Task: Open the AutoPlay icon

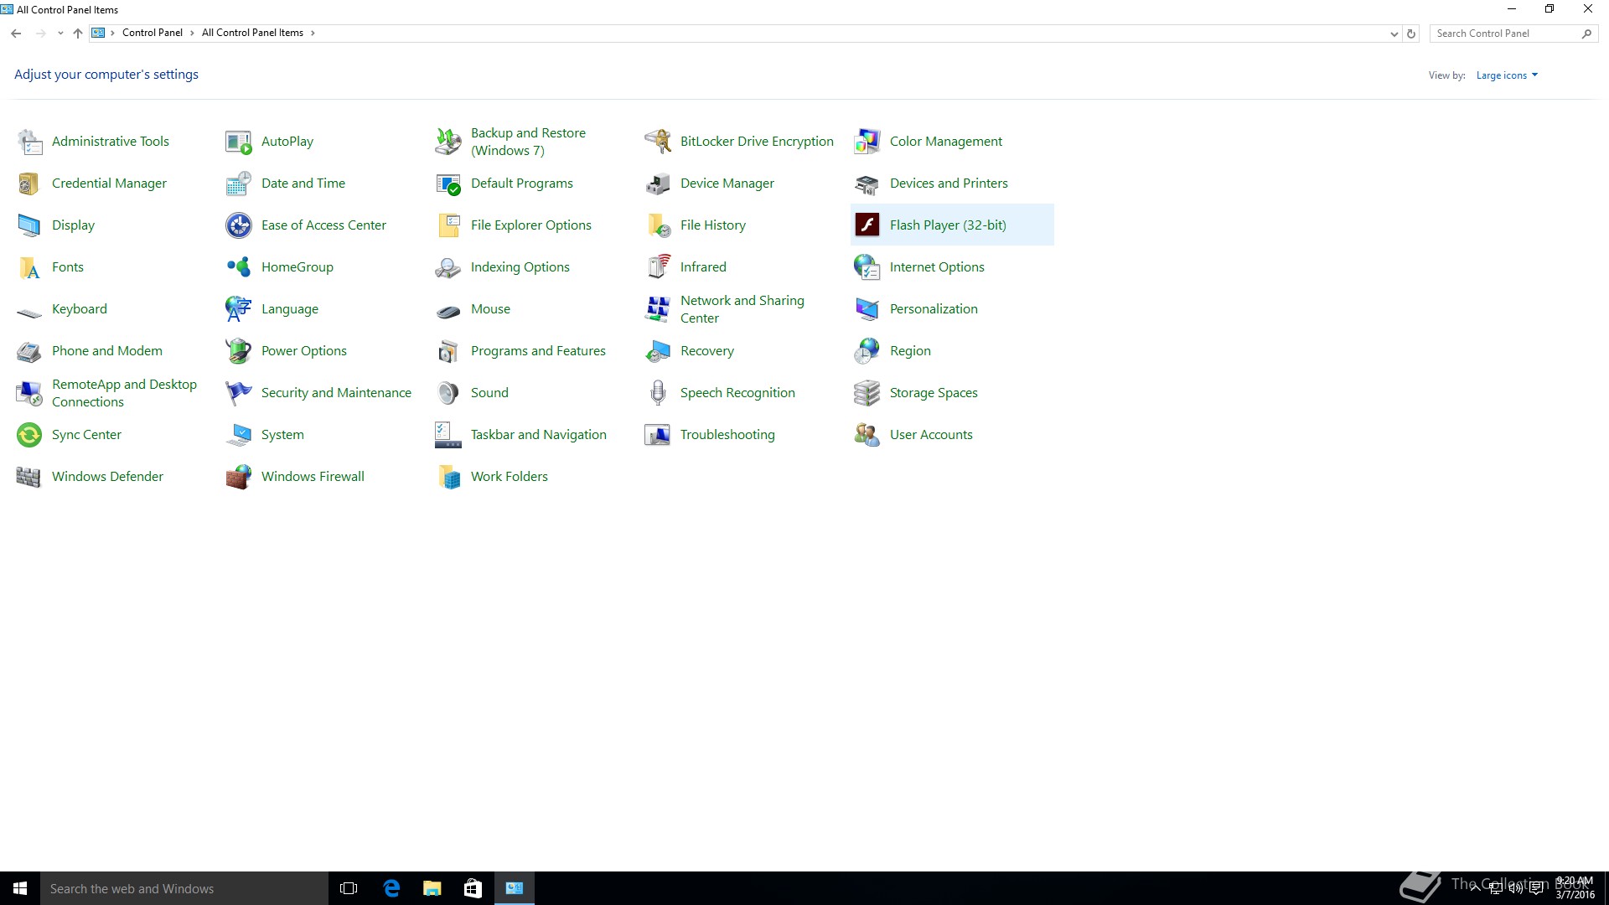Action: coord(239,142)
